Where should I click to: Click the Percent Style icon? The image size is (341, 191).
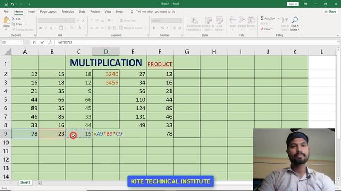pyautogui.click(x=162, y=28)
